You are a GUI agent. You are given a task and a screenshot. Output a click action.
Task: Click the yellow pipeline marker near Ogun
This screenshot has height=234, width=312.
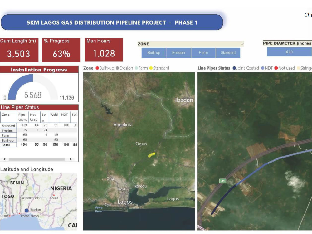(152, 155)
